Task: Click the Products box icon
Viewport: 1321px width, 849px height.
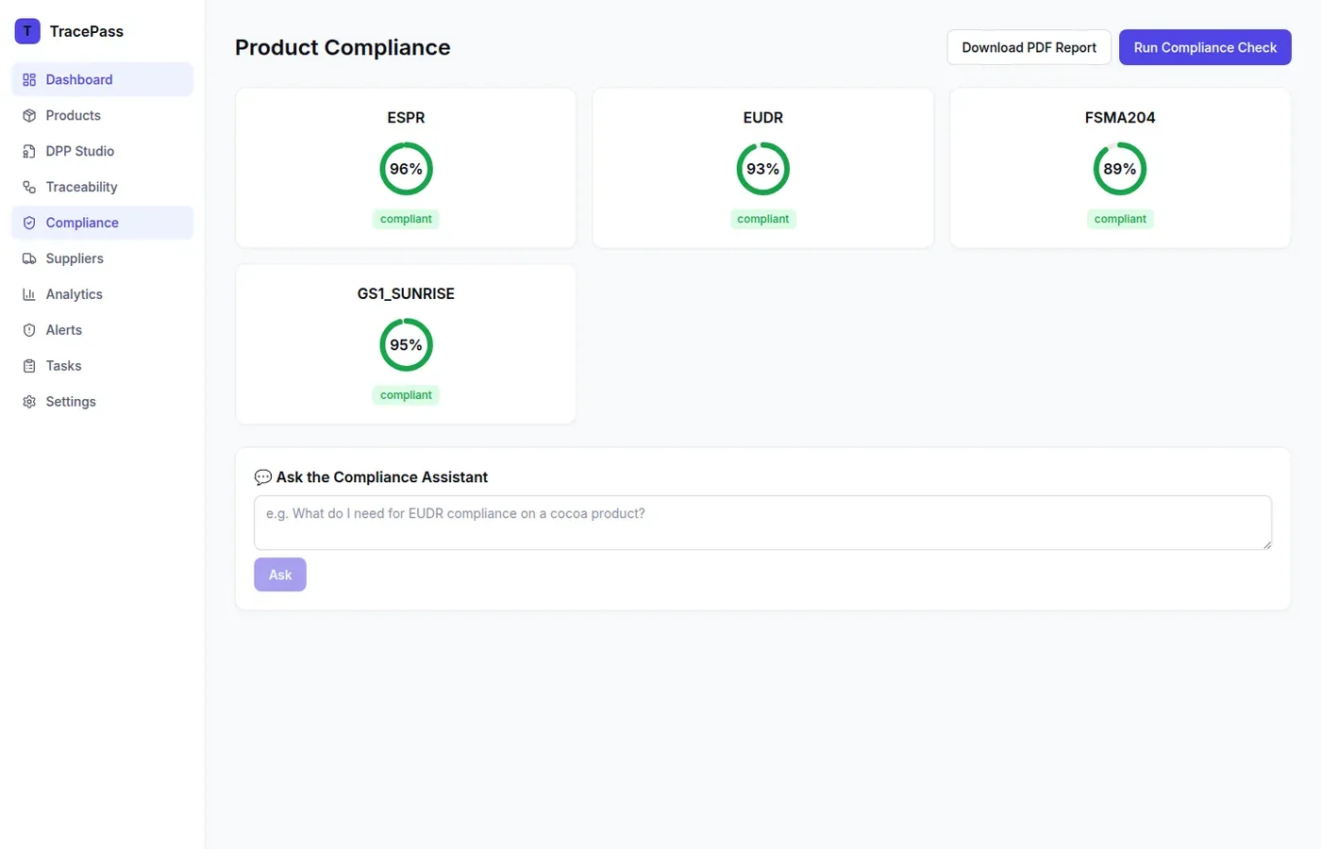Action: 29,116
